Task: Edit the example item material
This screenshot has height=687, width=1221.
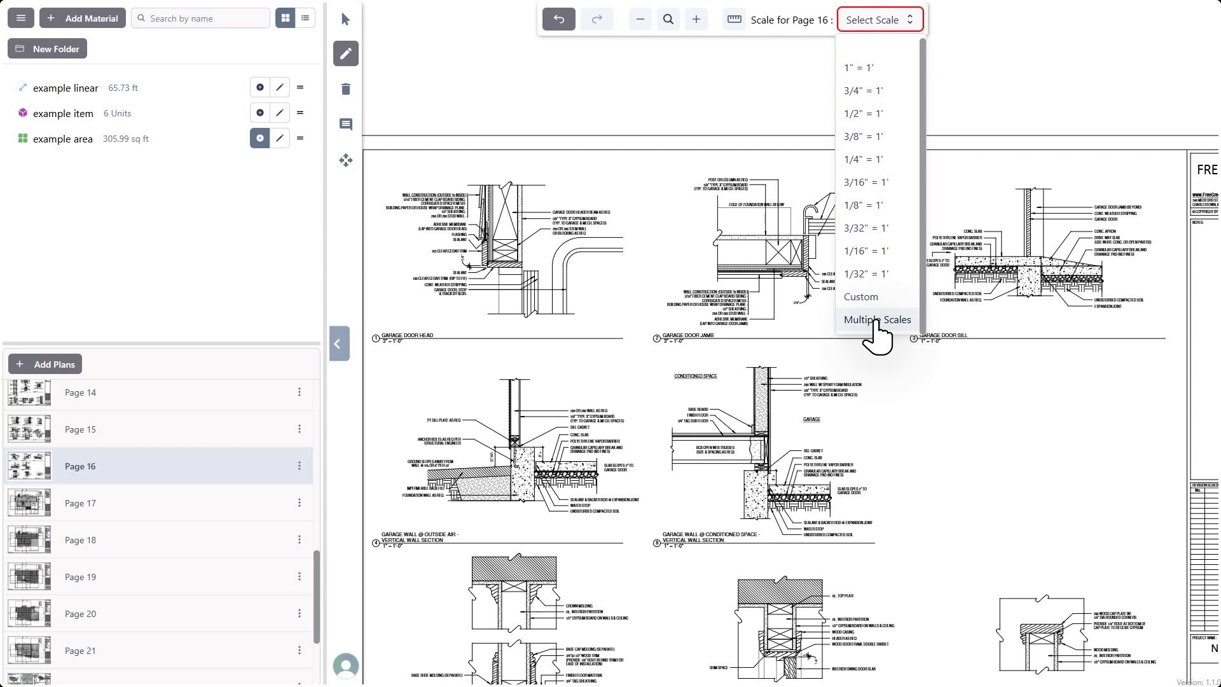Action: click(280, 113)
